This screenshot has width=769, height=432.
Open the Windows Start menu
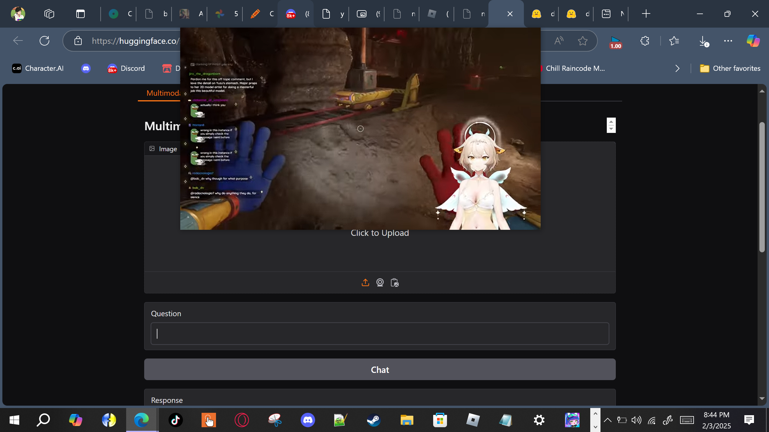(14, 420)
